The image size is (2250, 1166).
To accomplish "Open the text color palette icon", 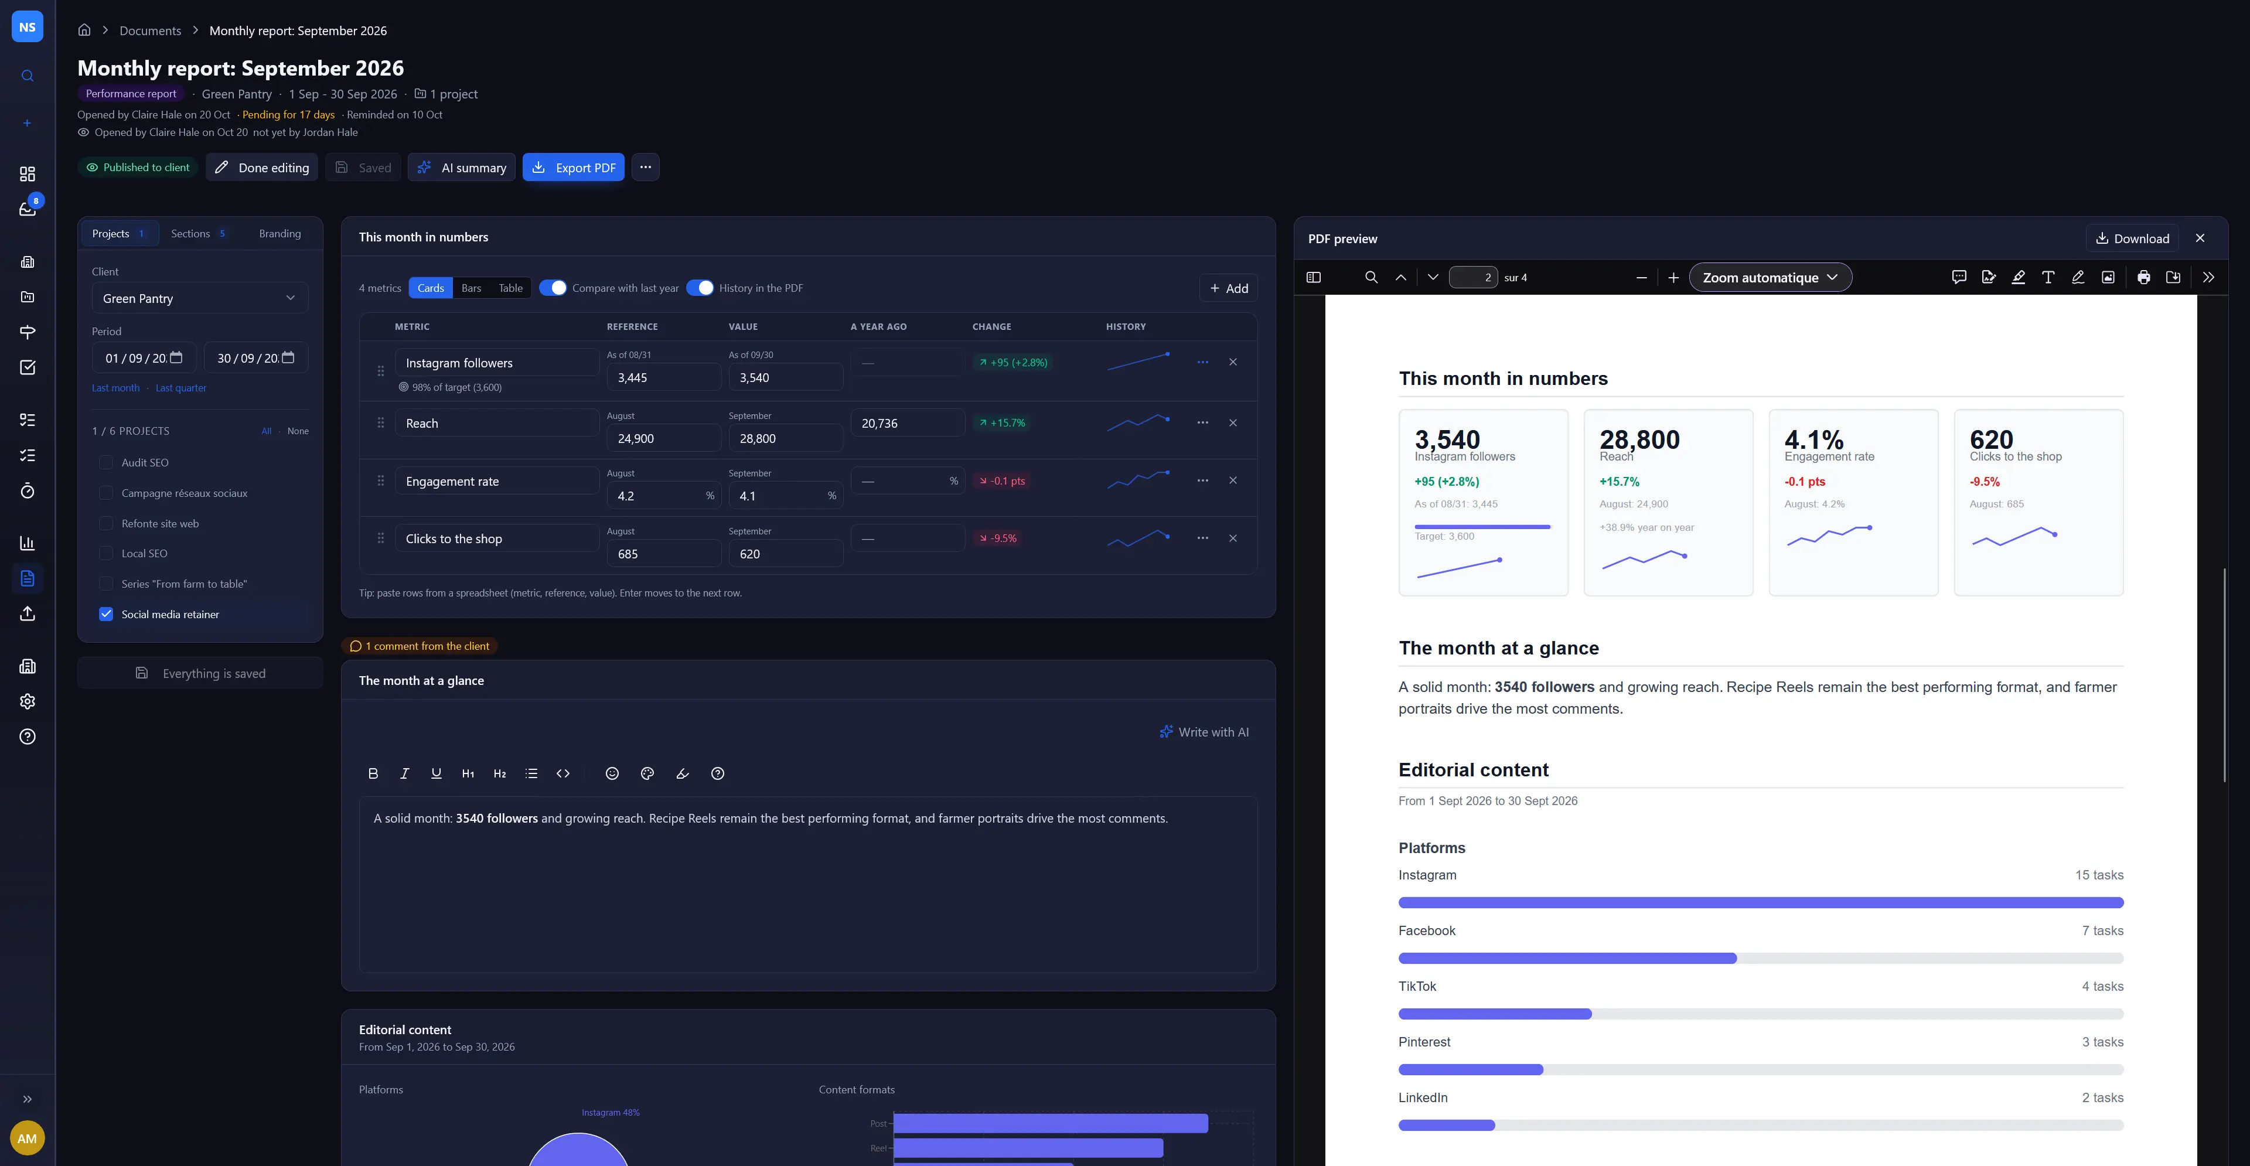I will click(647, 774).
